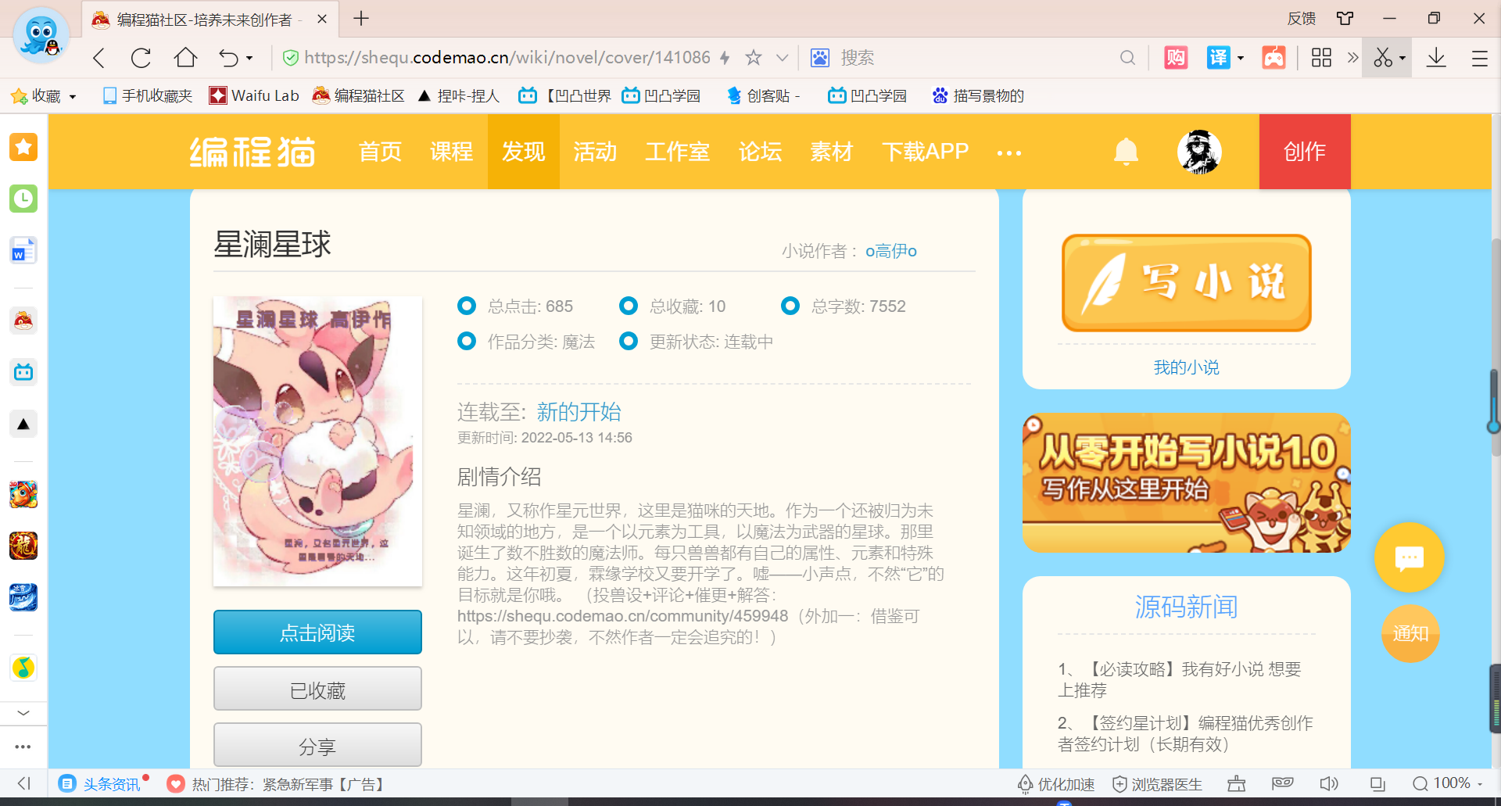This screenshot has height=806, width=1501.
Task: Open the downloads icon
Action: click(1436, 57)
